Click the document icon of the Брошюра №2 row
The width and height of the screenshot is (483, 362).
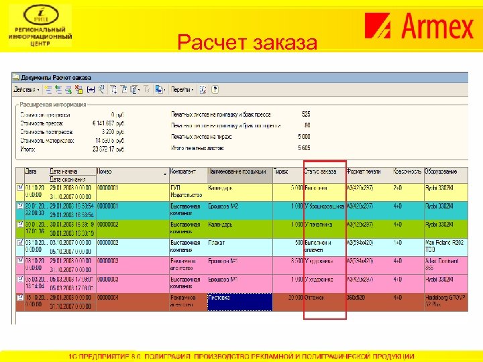click(20, 206)
